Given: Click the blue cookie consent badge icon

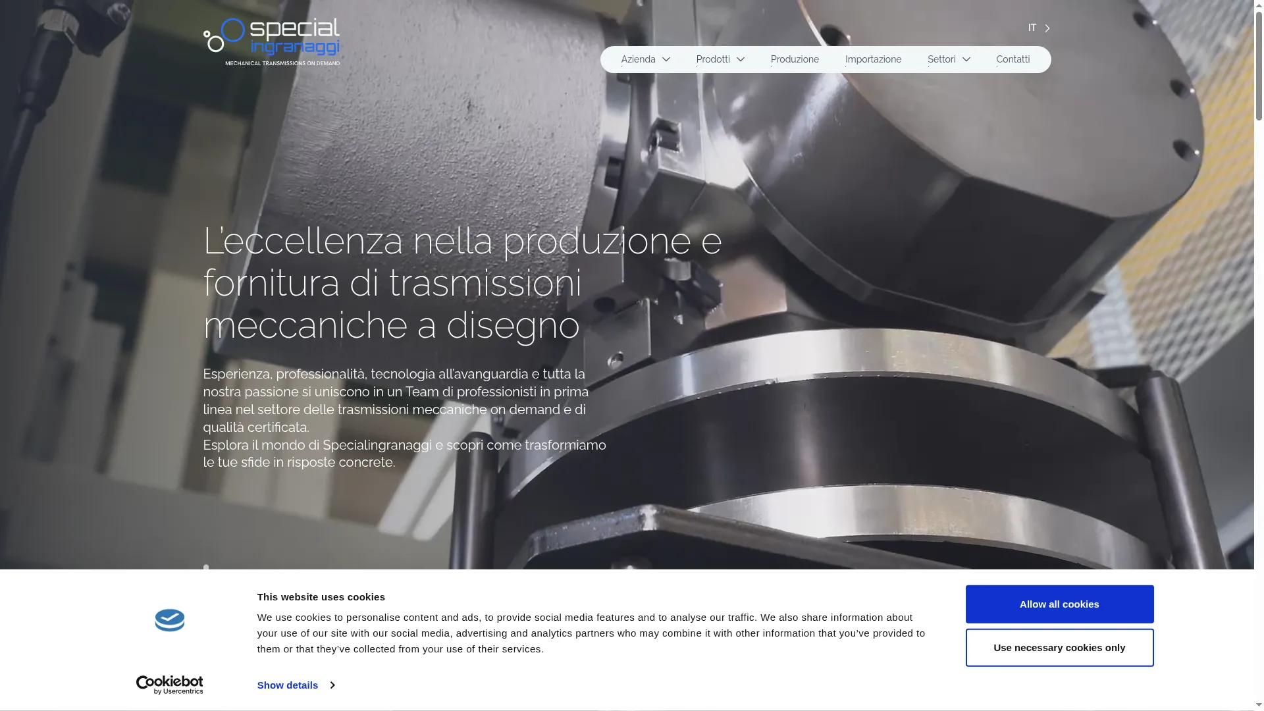Looking at the screenshot, I should (x=170, y=620).
